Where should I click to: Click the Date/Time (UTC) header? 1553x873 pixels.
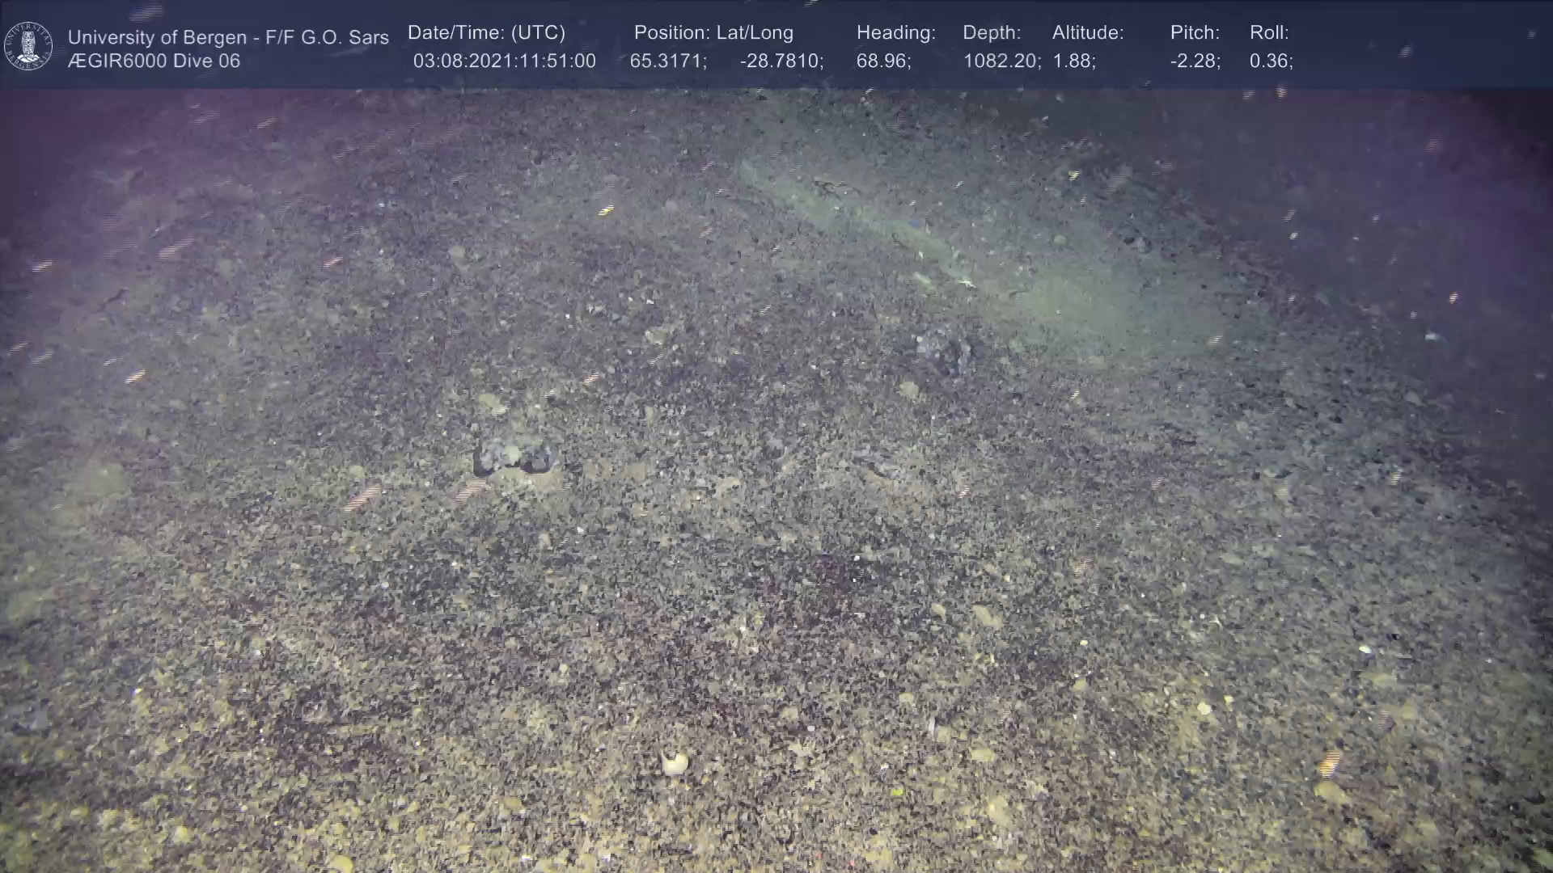pos(486,33)
